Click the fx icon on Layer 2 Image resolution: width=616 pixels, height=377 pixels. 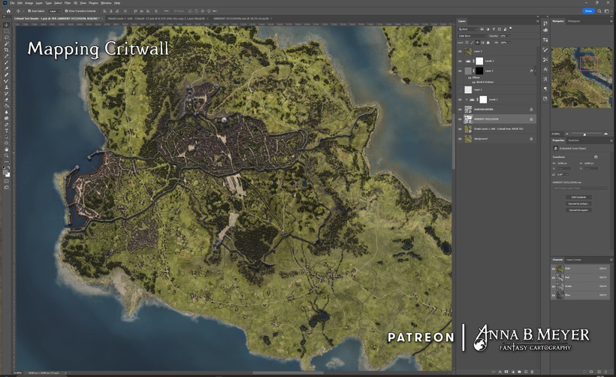pos(531,71)
